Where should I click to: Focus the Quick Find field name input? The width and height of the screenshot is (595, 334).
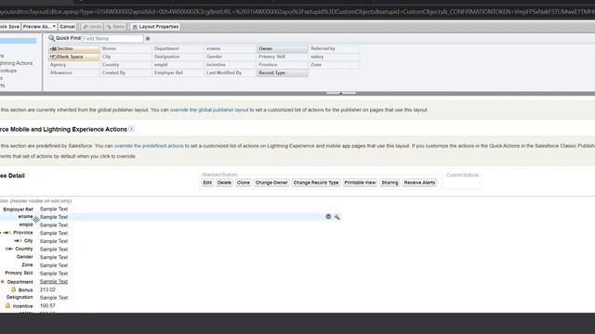112,38
